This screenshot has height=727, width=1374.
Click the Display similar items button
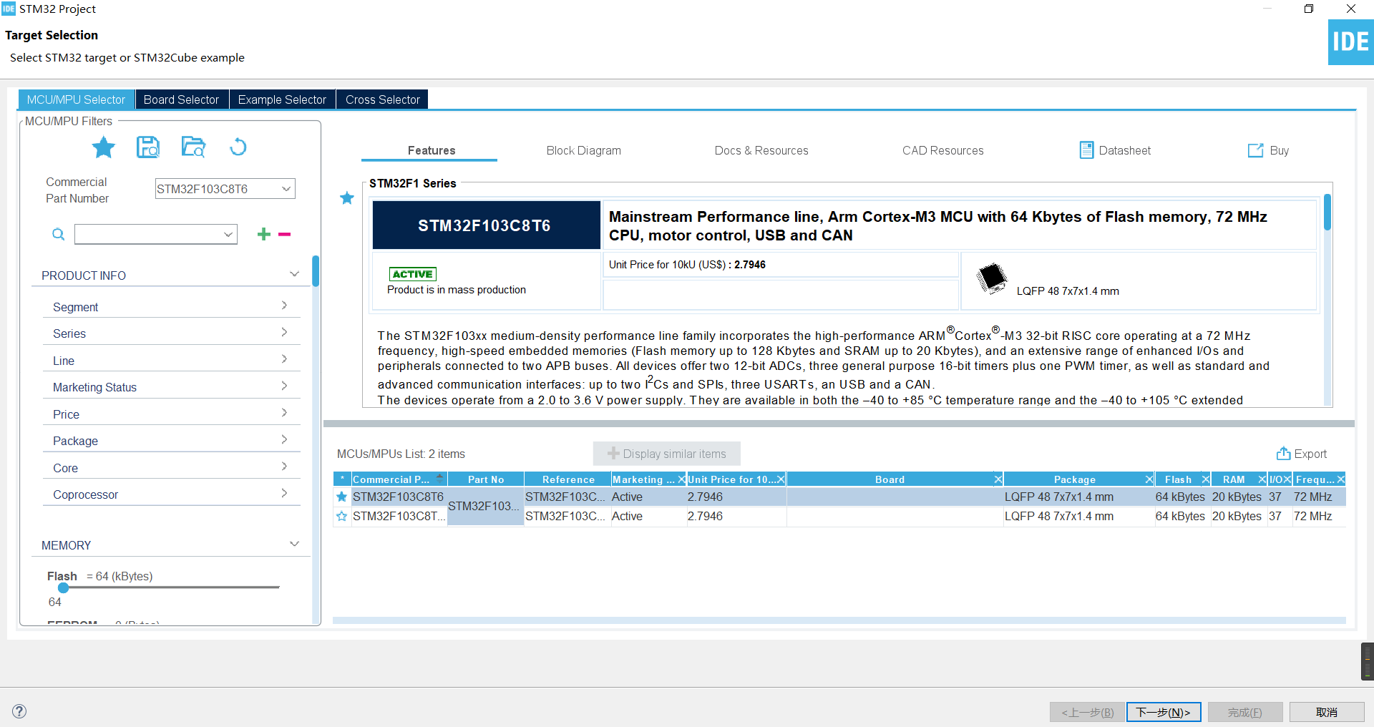pos(667,454)
